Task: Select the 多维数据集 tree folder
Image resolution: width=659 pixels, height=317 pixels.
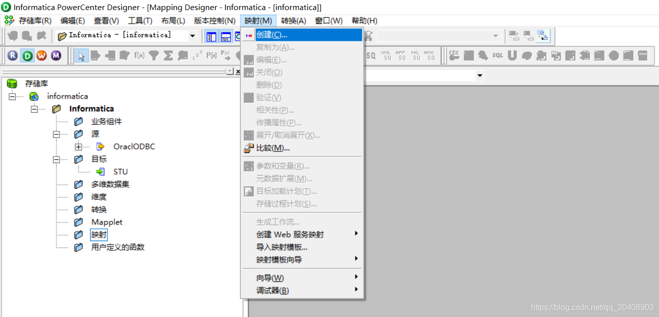Action: (x=110, y=184)
